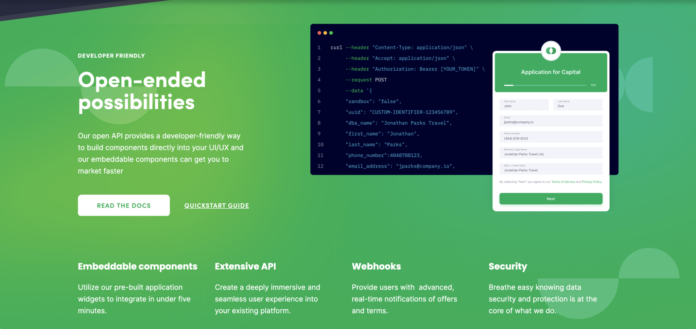
Task: Click the green maximize dot on code window
Action: 331,33
